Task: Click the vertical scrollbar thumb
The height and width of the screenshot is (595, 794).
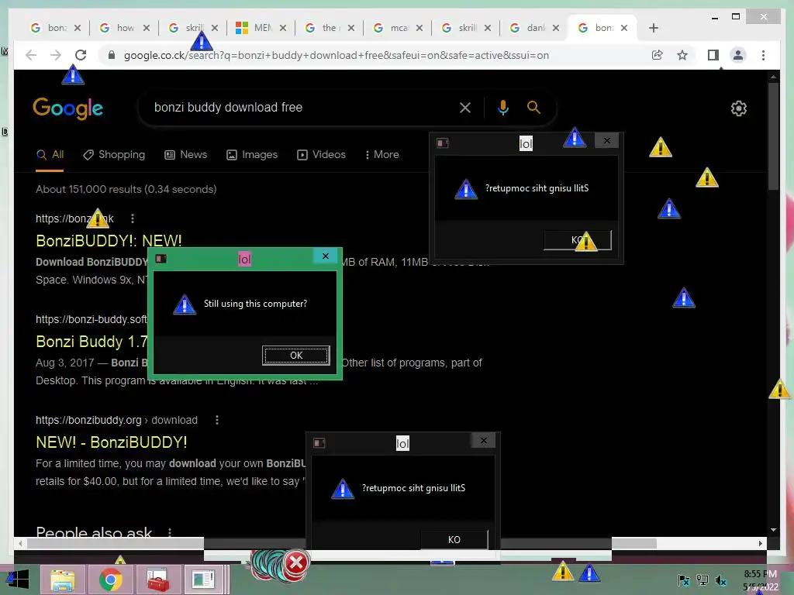Action: tap(773, 136)
